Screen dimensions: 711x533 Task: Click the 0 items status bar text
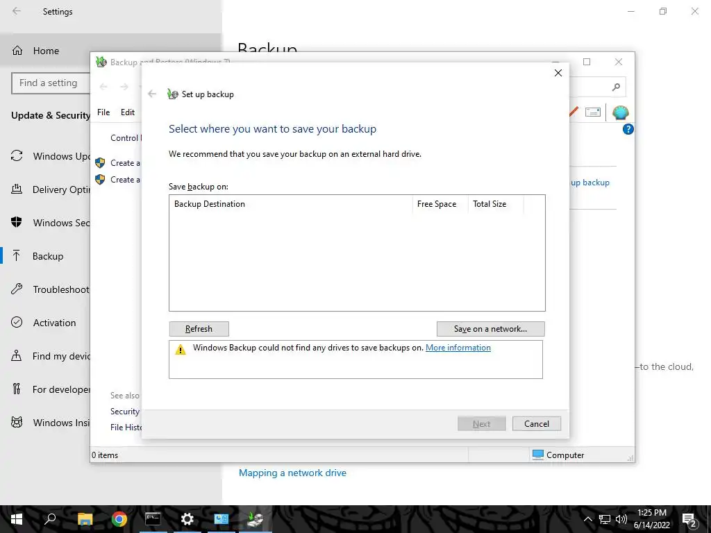105,455
